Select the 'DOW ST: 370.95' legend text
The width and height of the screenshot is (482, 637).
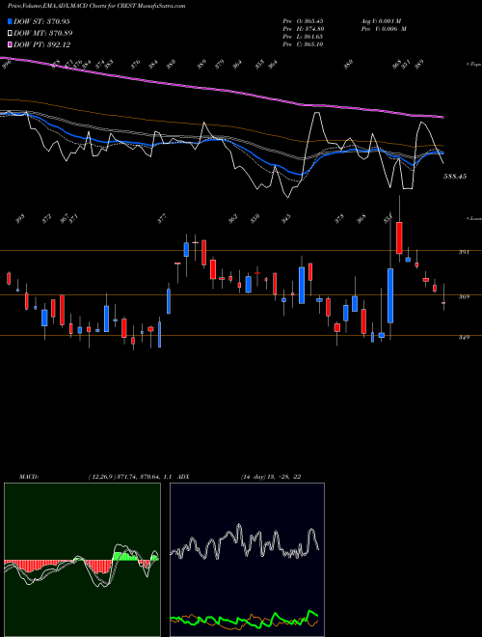pos(41,21)
